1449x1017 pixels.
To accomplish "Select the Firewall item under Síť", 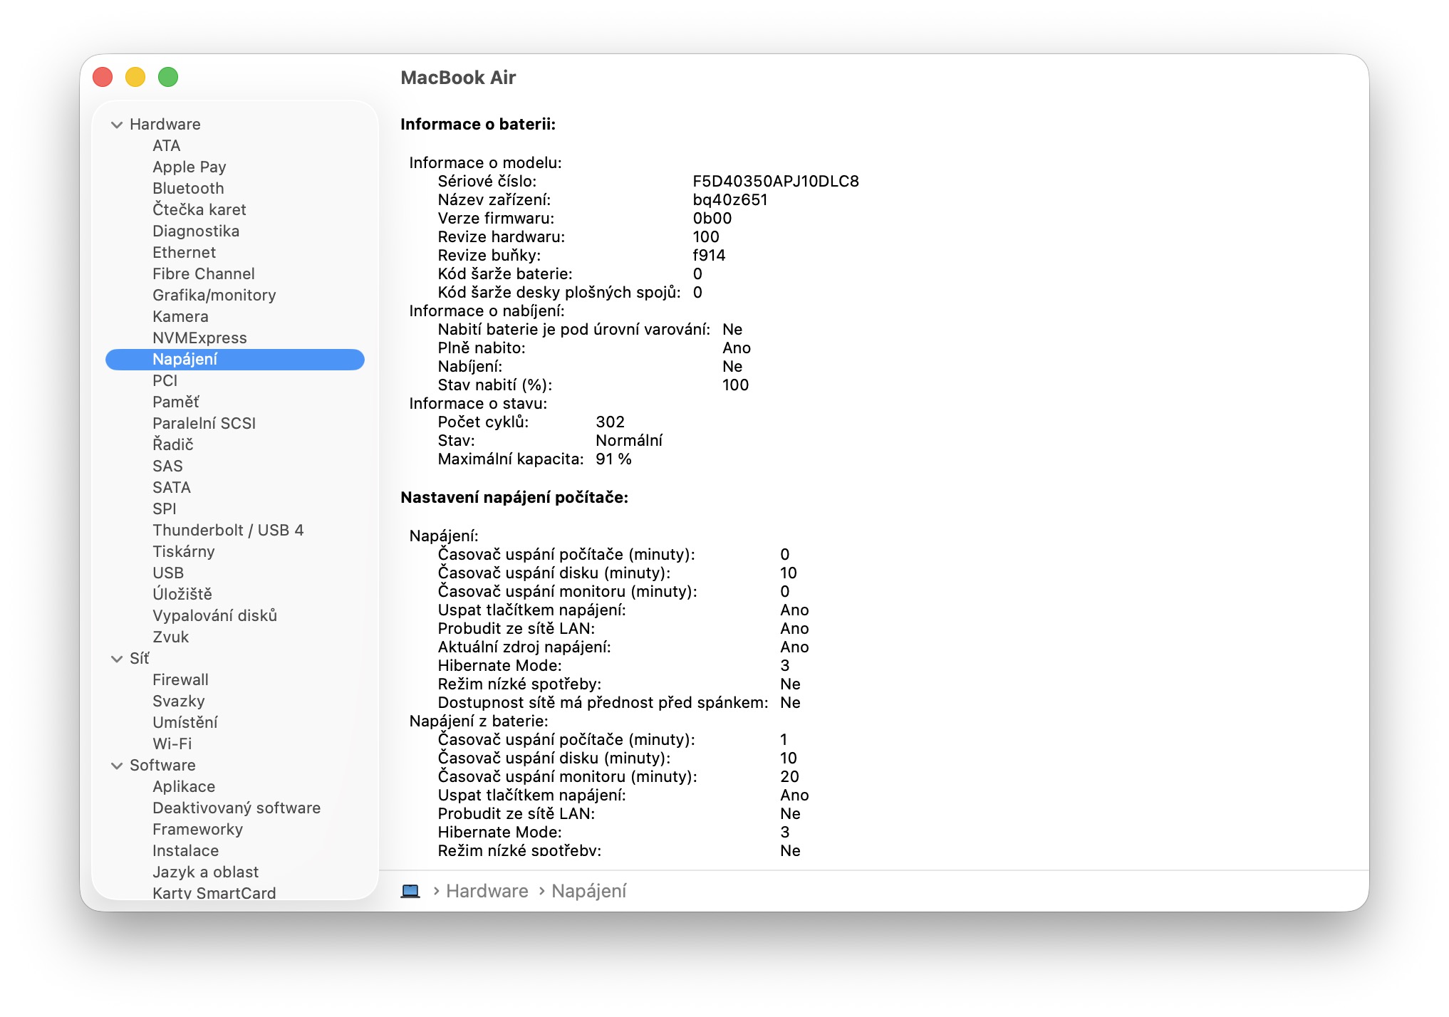I will click(x=180, y=679).
